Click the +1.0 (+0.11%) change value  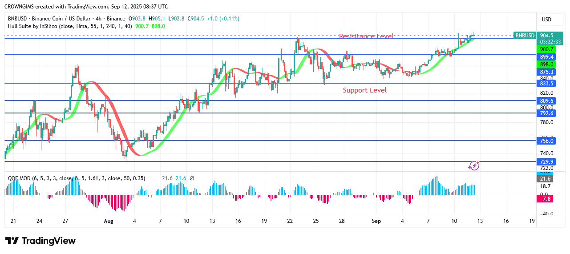pyautogui.click(x=223, y=19)
